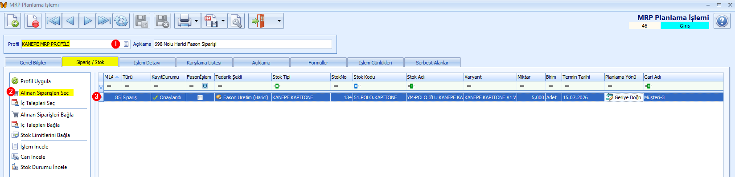Click Stok Limitlerini Bağla
The width and height of the screenshot is (735, 177).
tap(45, 135)
